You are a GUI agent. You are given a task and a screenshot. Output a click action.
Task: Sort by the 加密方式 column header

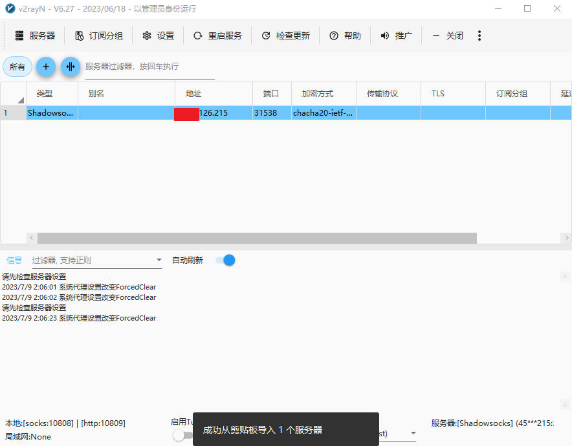(x=324, y=94)
